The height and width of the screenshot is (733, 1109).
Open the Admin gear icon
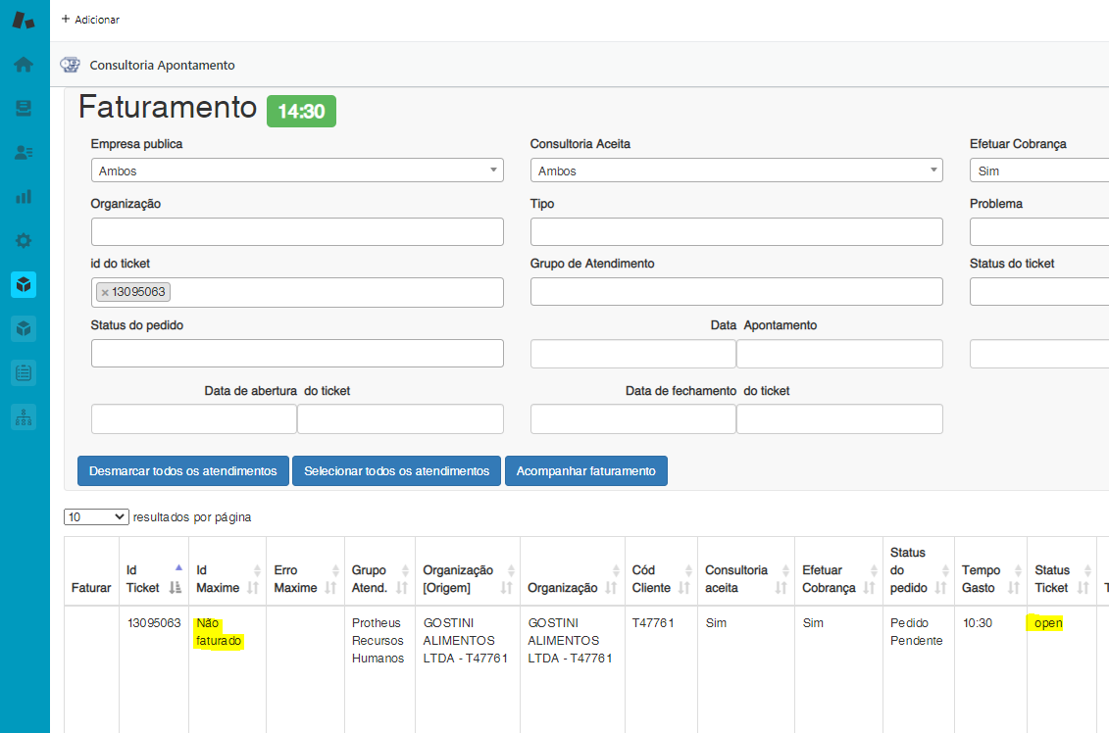coord(24,241)
